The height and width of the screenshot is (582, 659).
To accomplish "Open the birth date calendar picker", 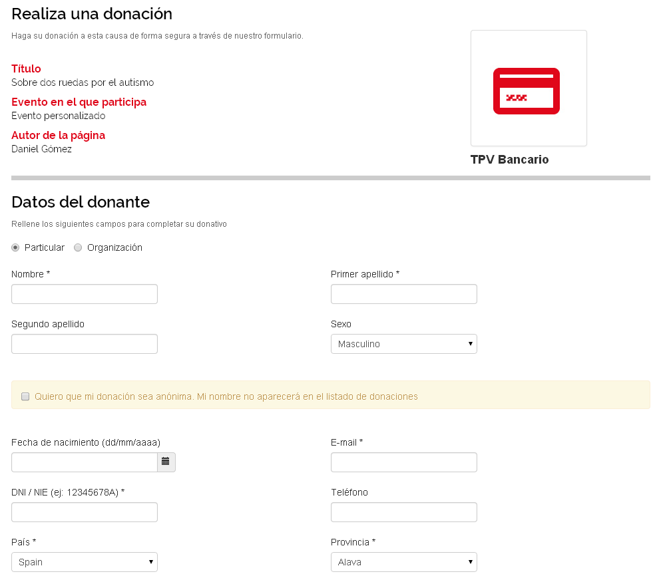I will click(166, 462).
